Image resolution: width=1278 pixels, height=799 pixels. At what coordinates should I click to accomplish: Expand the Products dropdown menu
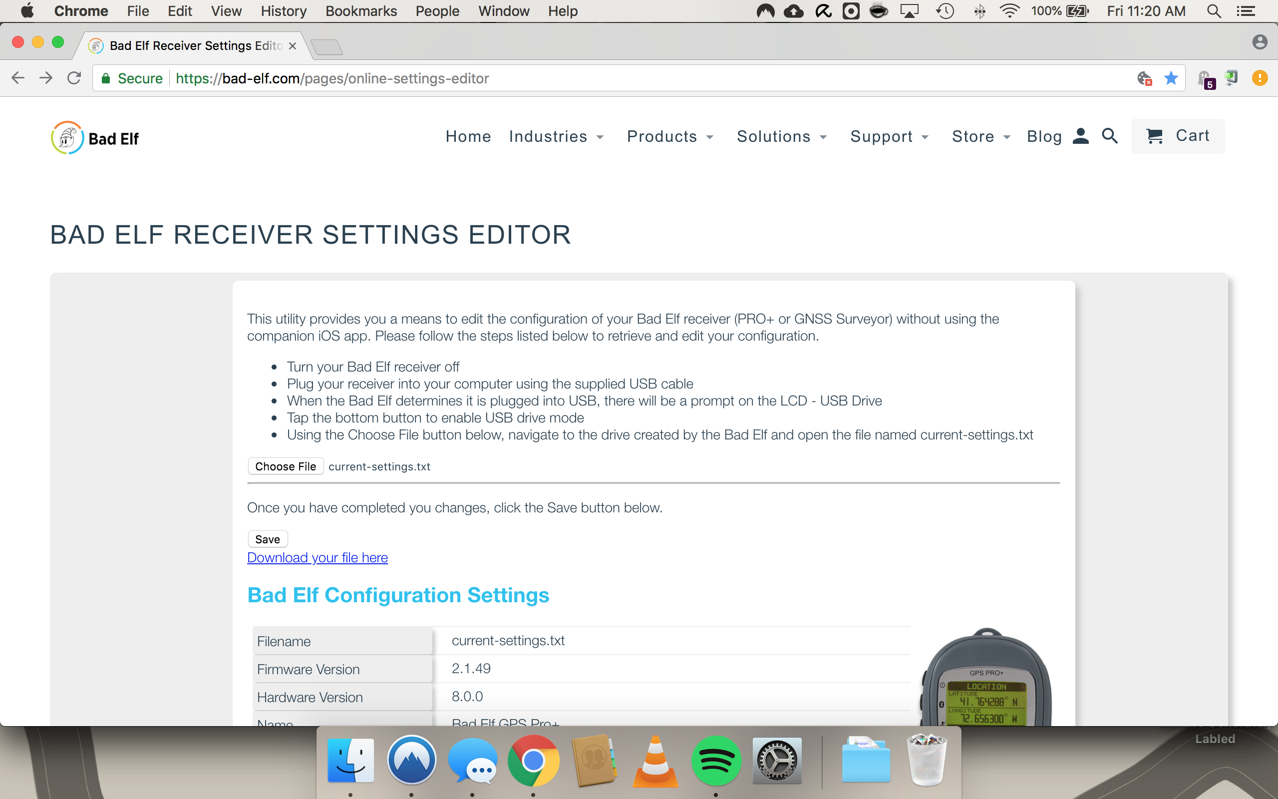(x=669, y=137)
